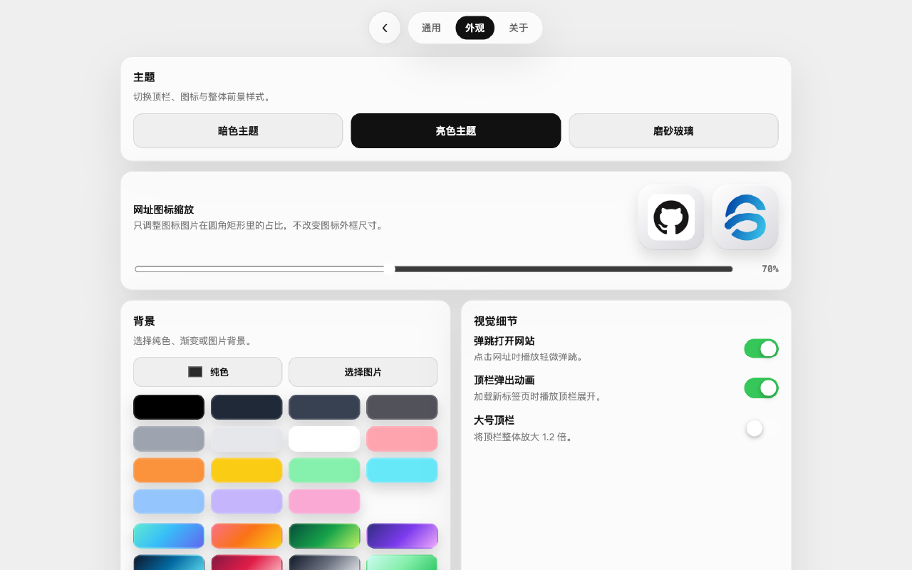The width and height of the screenshot is (912, 570).
Task: Pick the white background swatch
Action: pyautogui.click(x=324, y=439)
